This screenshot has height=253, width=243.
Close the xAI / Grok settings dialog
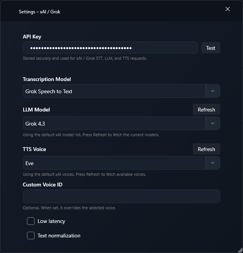227,9
